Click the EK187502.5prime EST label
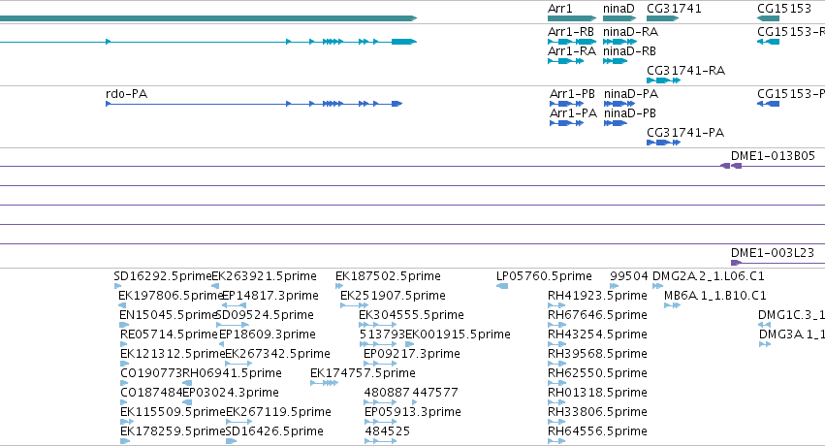Screen dimensions: 825x446 coord(388,276)
